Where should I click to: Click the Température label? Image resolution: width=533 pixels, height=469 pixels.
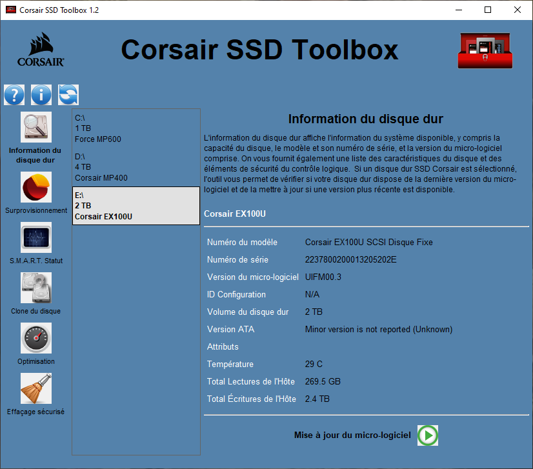(230, 364)
